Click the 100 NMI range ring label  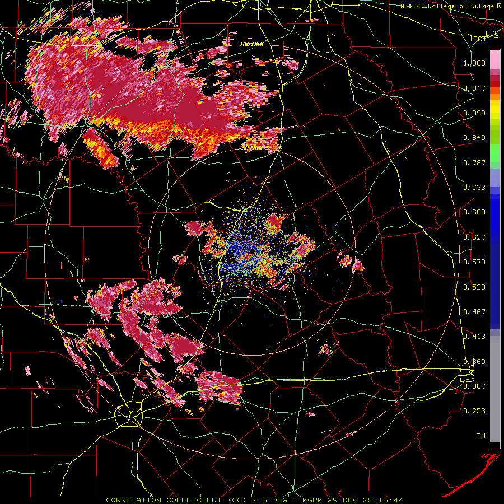[251, 44]
